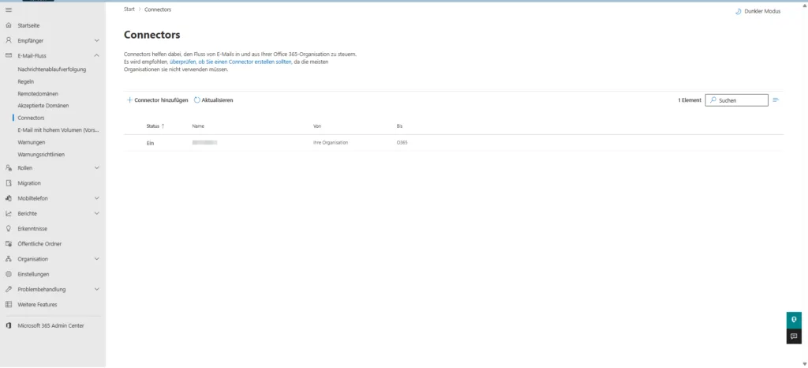Expand the Rollen menu chevron
The width and height of the screenshot is (808, 368).
(96, 167)
